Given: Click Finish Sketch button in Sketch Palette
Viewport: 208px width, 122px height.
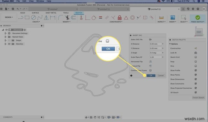Looking at the screenshot, I should 198,98.
